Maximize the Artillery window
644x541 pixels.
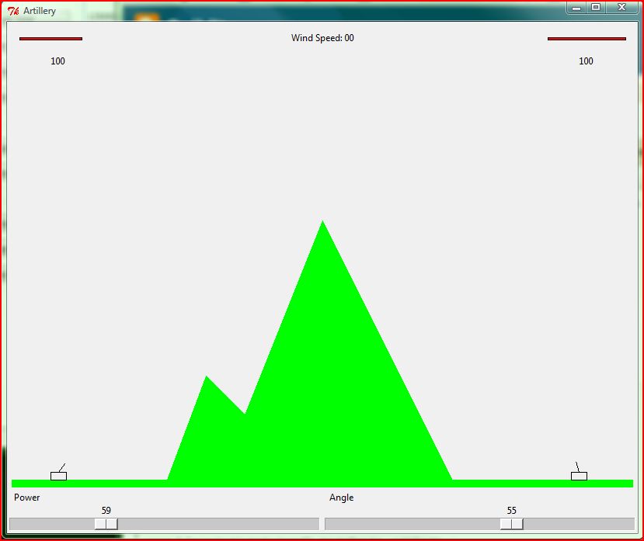pos(596,8)
